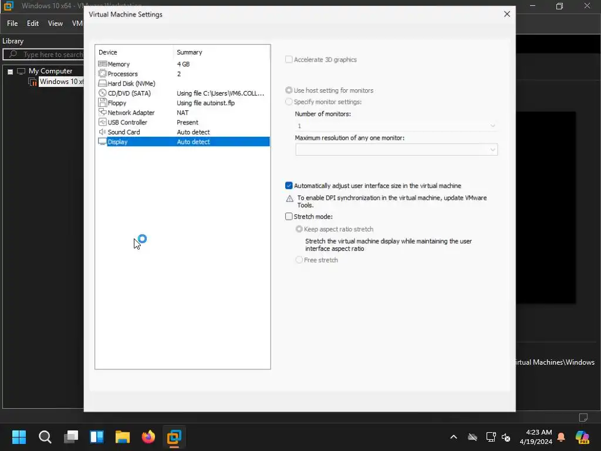Viewport: 601px width, 451px height.
Task: Click the DPI synchronization warning triangle icon
Action: tap(290, 198)
